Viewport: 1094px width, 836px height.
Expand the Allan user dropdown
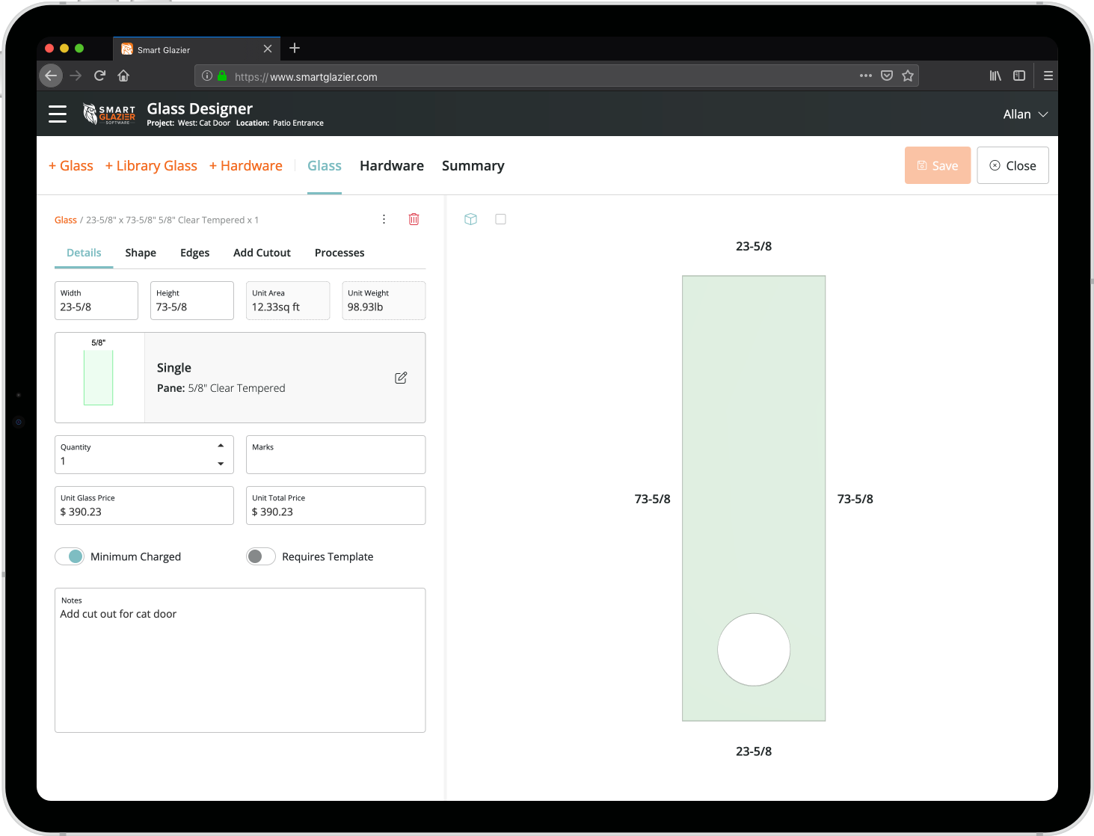(1025, 114)
